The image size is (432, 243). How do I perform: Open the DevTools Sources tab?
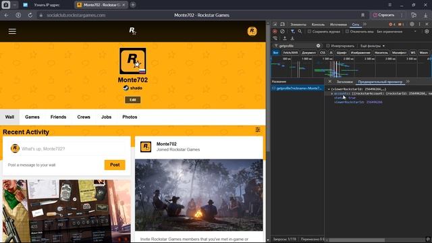[x=338, y=24]
